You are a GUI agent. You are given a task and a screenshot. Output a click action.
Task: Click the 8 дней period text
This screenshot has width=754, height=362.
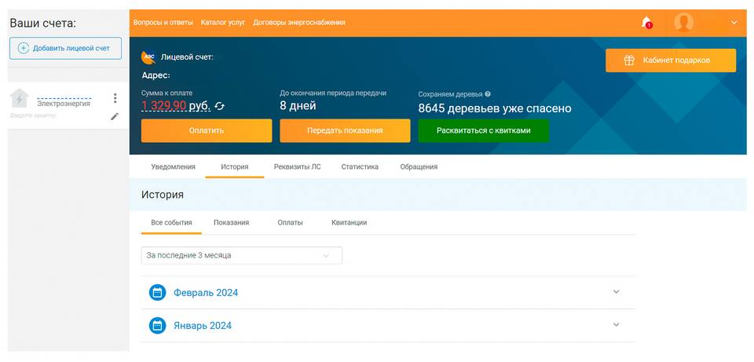(298, 106)
